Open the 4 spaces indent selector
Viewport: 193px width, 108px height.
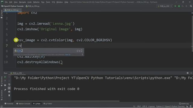[x=151, y=106]
